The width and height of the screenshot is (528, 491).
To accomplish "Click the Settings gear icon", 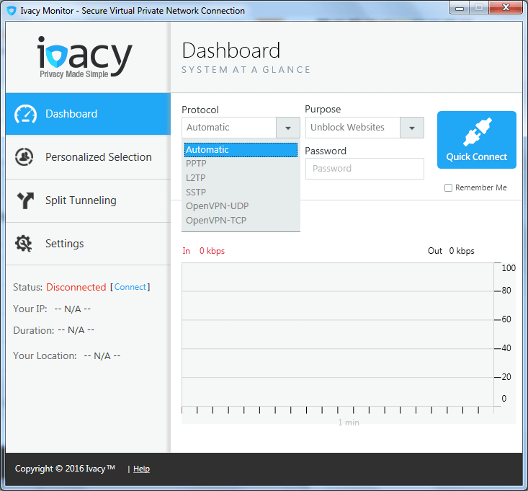I will (x=23, y=243).
